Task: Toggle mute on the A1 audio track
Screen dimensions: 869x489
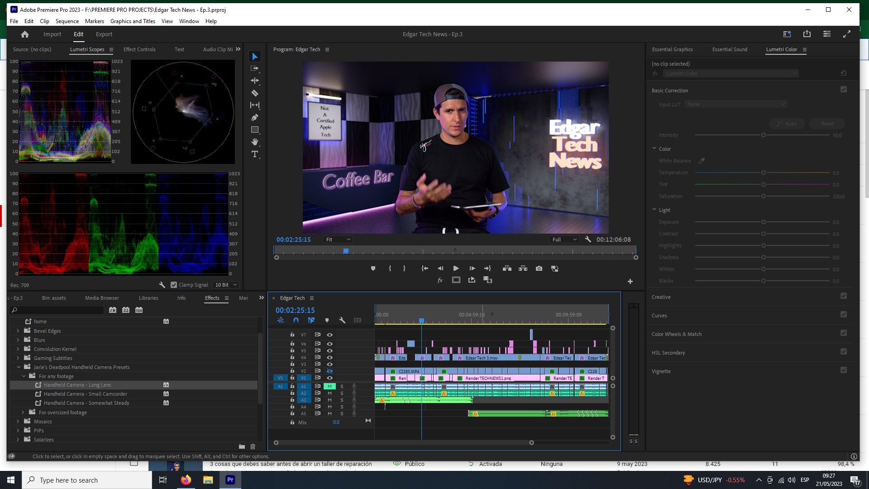Action: 329,387
